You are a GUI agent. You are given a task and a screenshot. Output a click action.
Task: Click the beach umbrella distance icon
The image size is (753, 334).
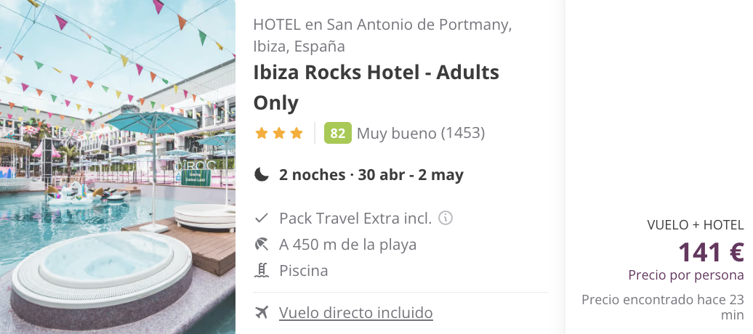(x=262, y=244)
